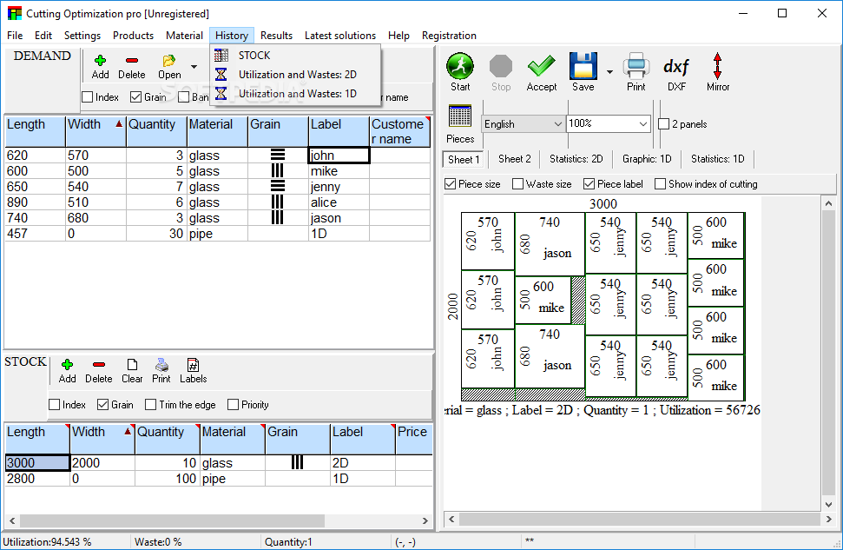
Task: Open the Latest solutions menu
Action: pyautogui.click(x=340, y=36)
